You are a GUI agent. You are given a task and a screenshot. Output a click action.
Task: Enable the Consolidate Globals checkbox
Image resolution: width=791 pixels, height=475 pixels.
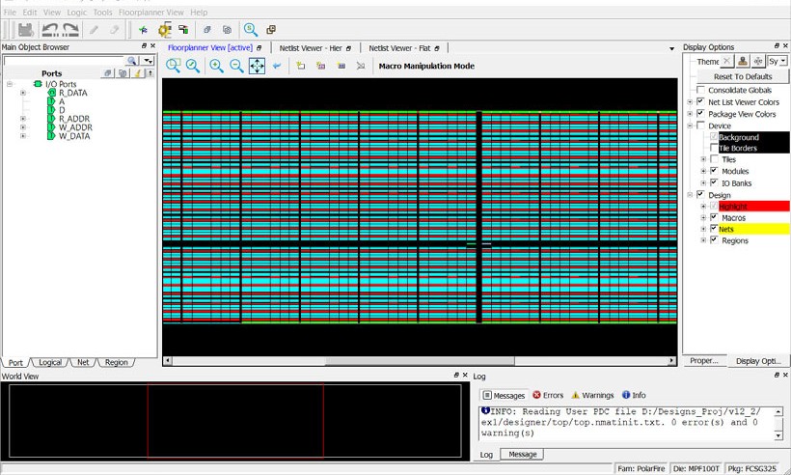click(x=701, y=91)
